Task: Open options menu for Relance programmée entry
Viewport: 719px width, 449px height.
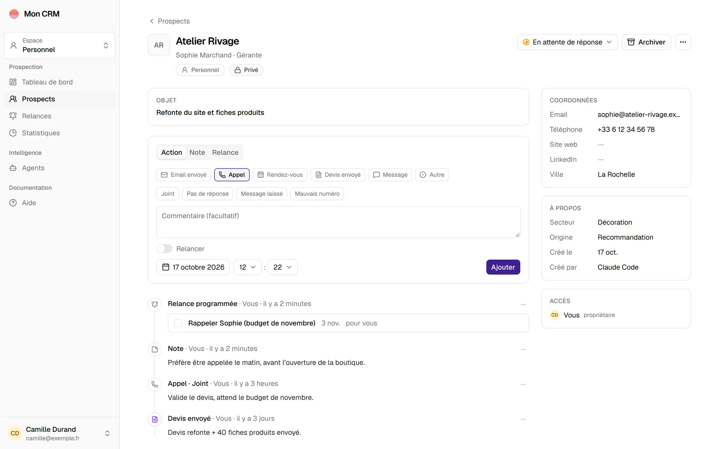Action: 523,304
